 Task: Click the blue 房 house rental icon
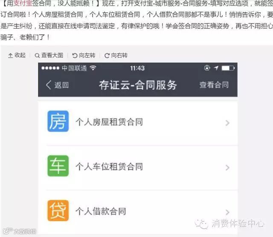coord(58,121)
